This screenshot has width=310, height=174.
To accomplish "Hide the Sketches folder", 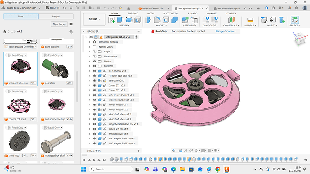I will (95, 66).
